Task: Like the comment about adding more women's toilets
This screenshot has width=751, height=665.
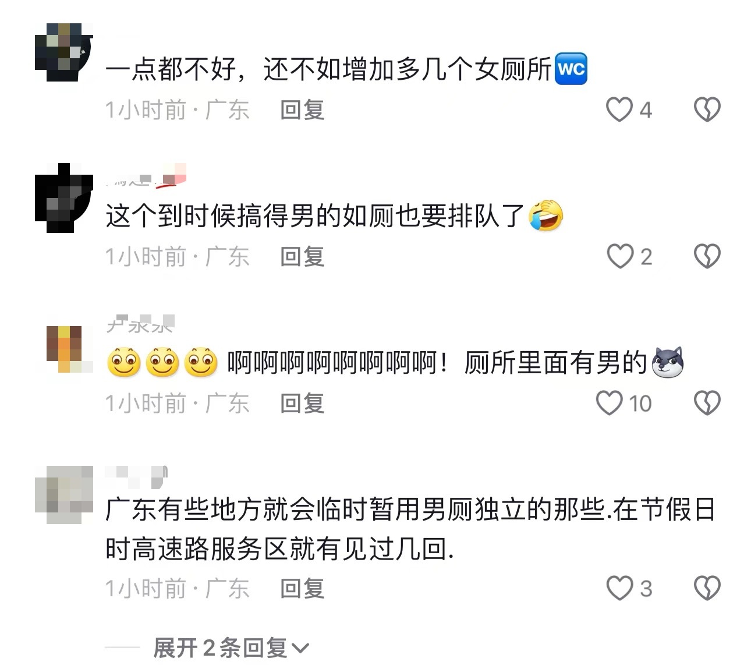Action: pos(619,109)
